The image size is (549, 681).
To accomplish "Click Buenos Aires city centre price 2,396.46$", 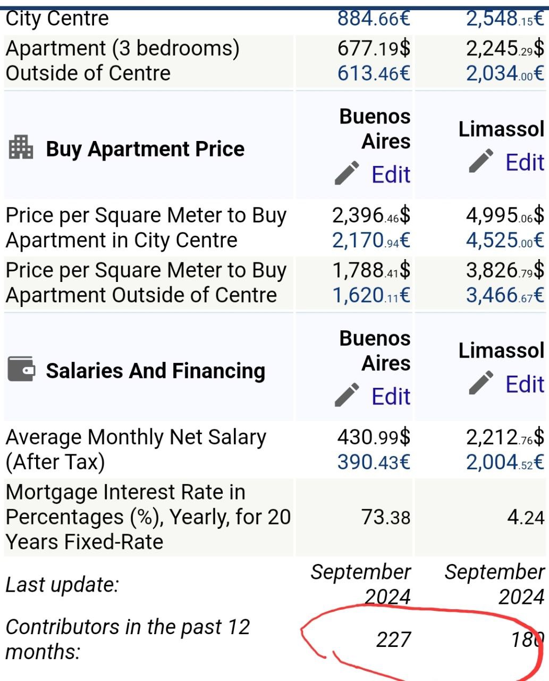I will coord(371,215).
